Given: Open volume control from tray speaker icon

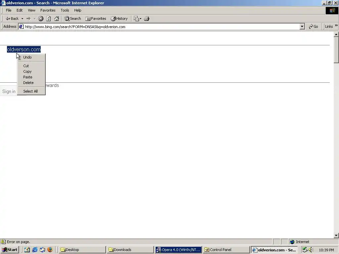Looking at the screenshot, I should pyautogui.click(x=311, y=250).
